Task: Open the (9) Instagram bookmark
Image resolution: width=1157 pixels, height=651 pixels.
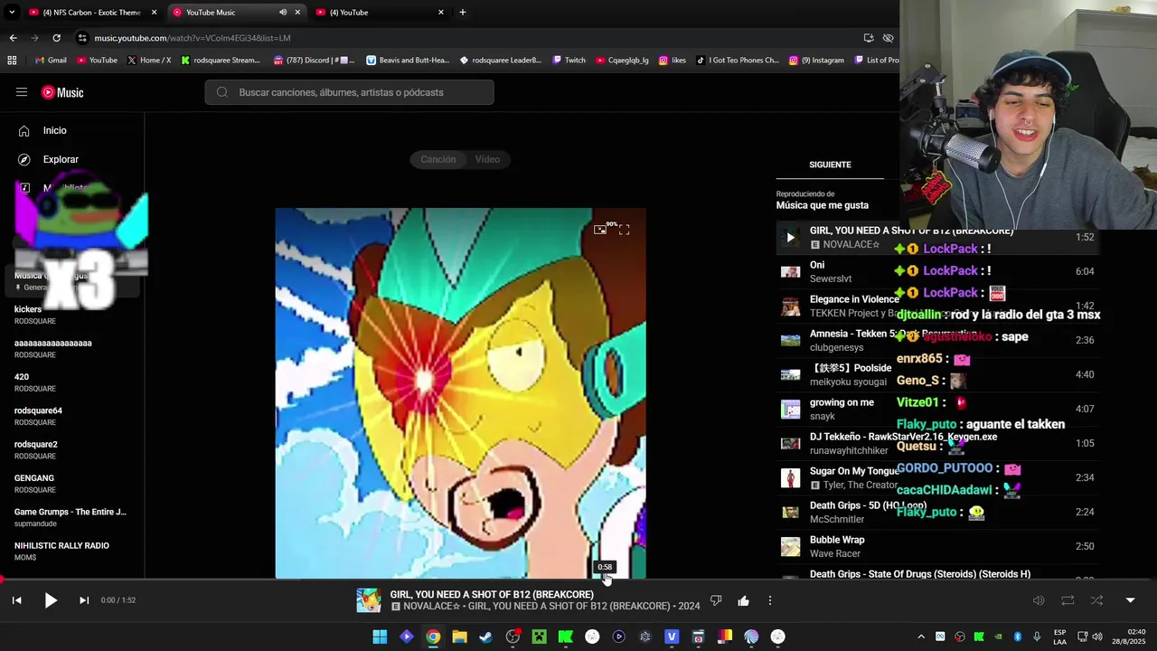Action: (x=816, y=61)
